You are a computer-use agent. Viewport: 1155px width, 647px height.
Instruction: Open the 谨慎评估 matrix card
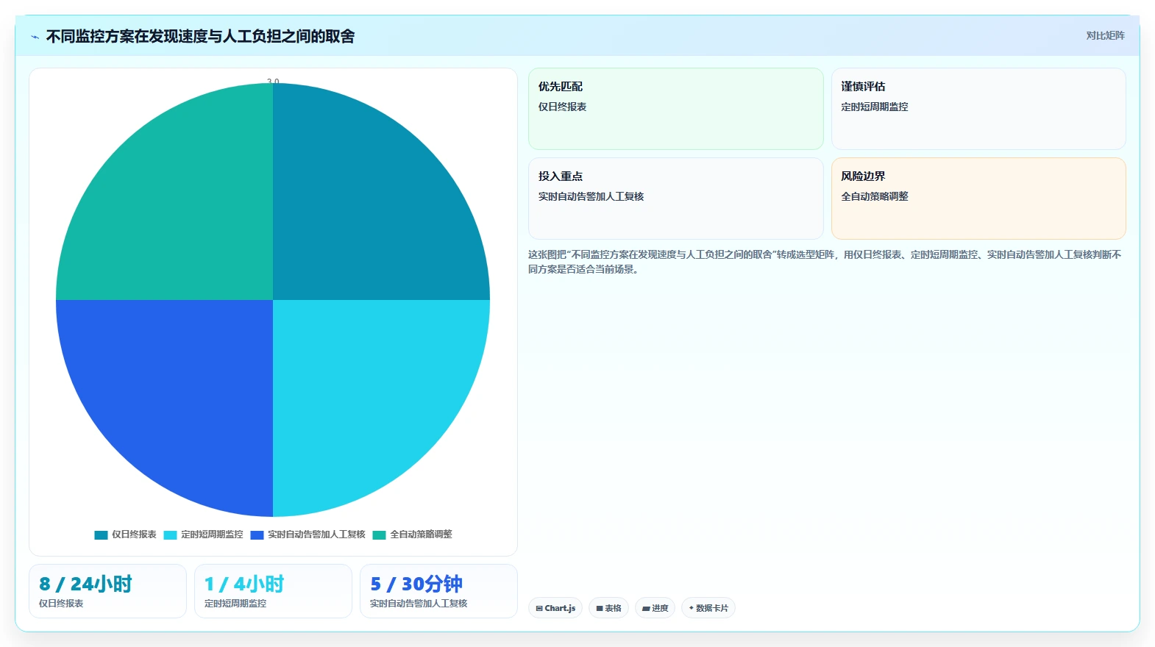pyautogui.click(x=978, y=109)
